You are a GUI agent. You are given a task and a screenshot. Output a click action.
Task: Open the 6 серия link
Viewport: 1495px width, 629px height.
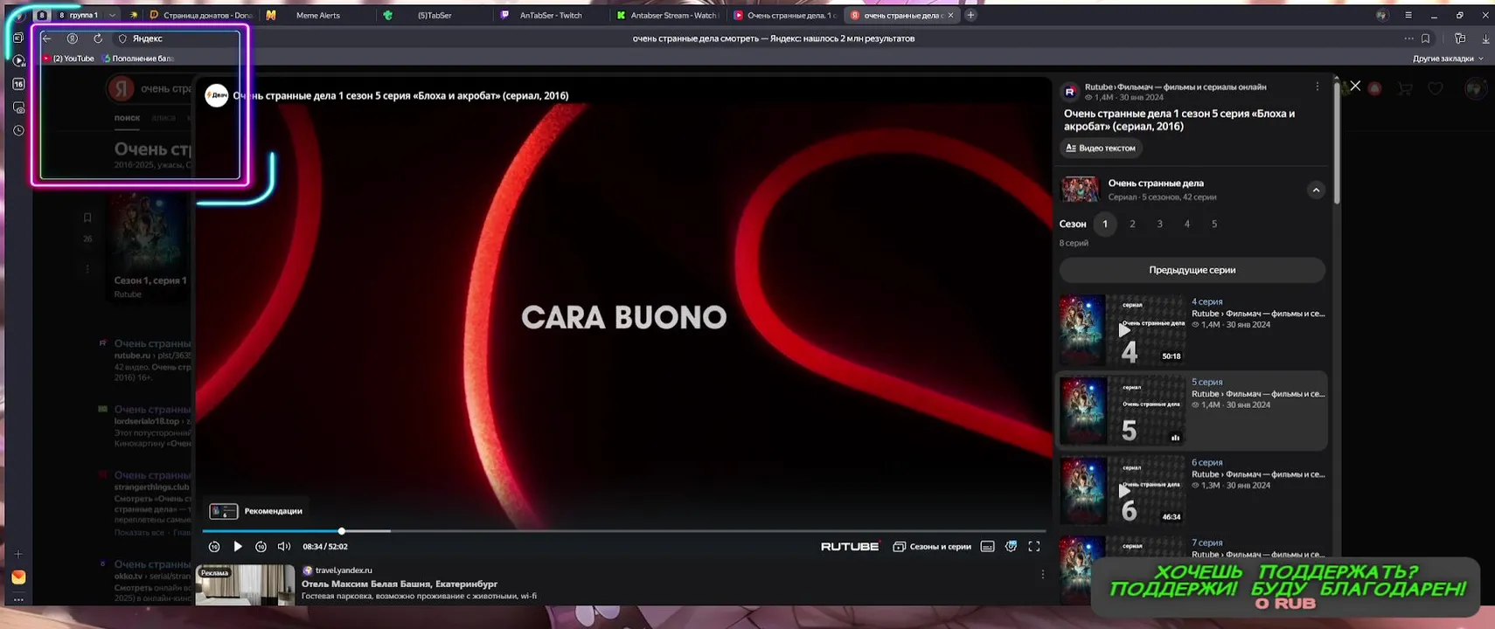click(1206, 462)
